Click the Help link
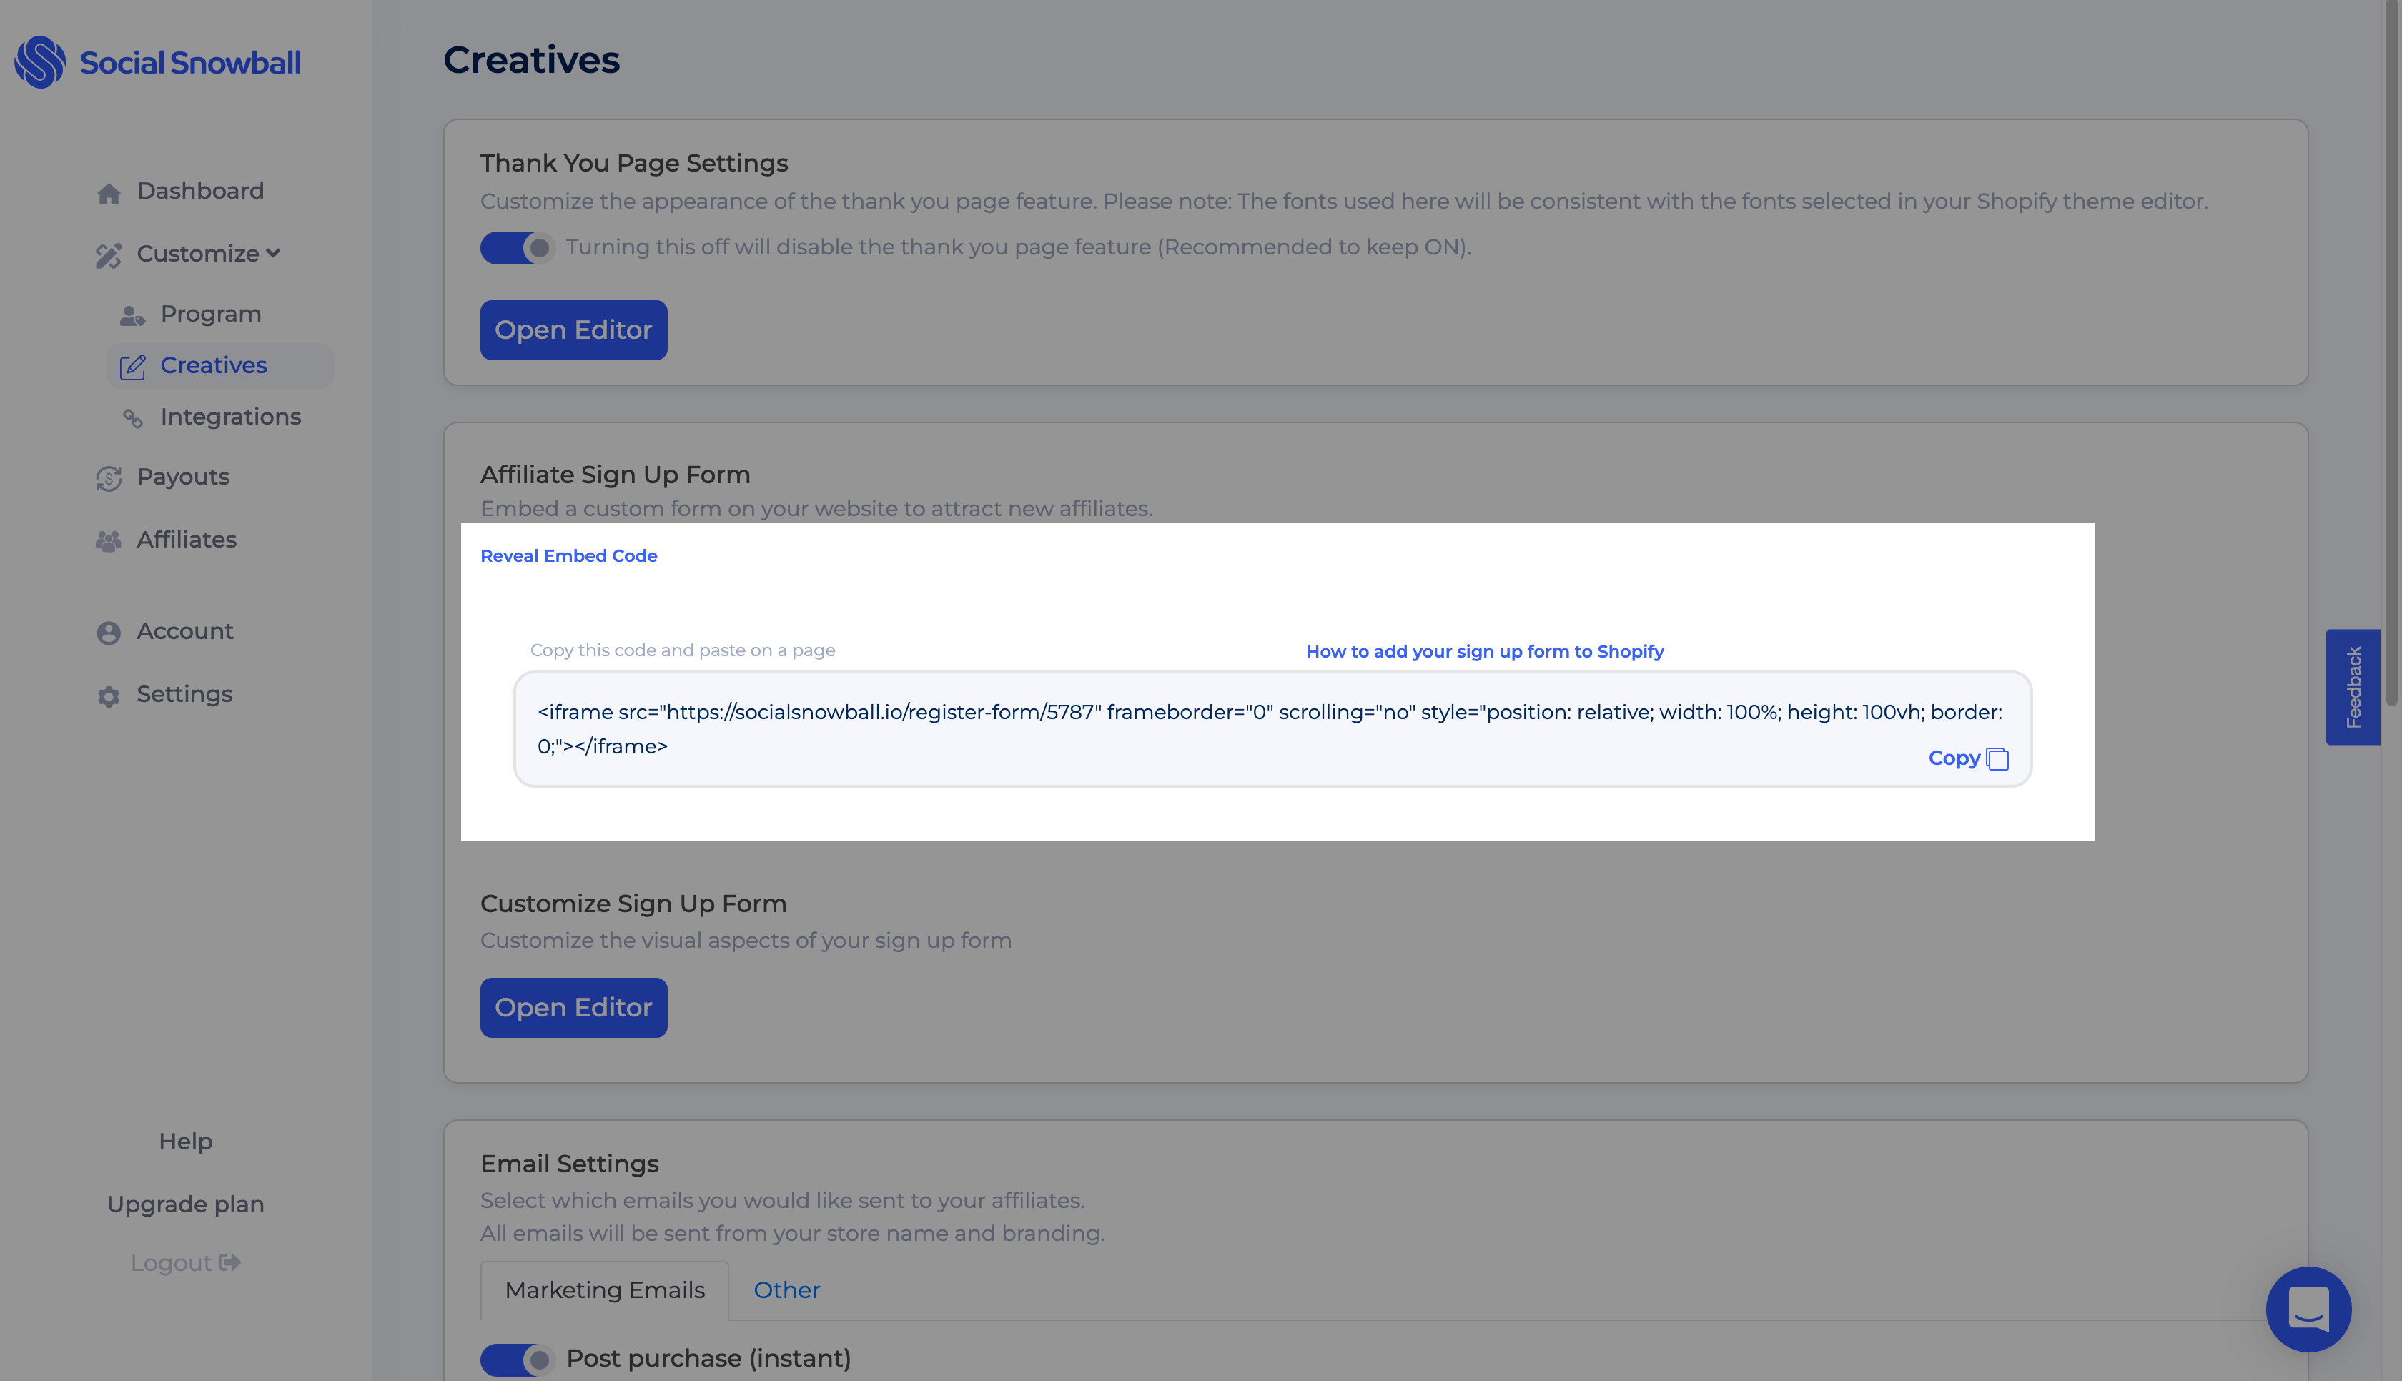 tap(186, 1141)
